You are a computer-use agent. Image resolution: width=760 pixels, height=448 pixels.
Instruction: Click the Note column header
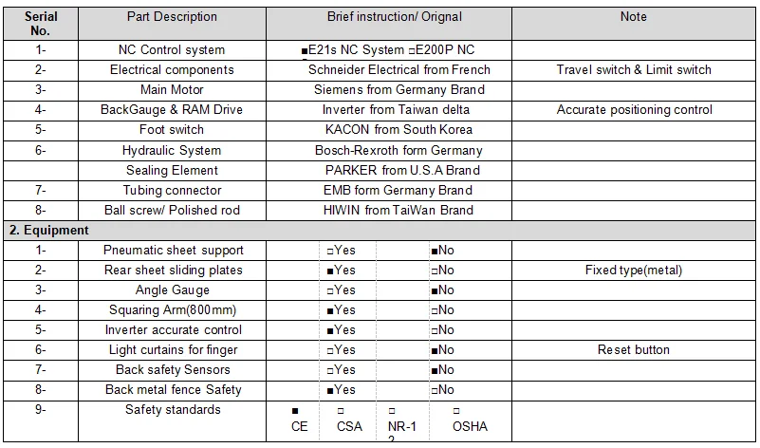click(x=633, y=17)
